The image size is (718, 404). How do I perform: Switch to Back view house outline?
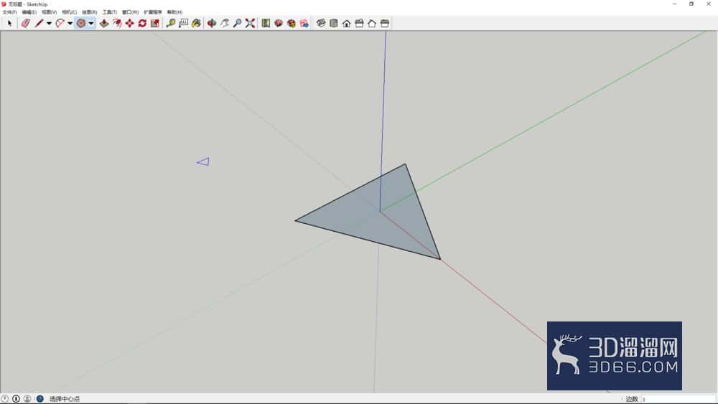pos(372,24)
